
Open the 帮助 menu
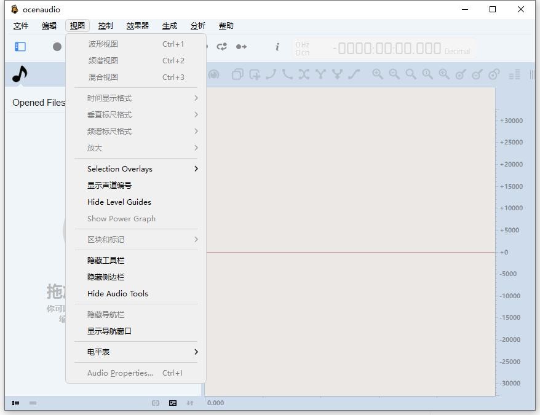click(226, 26)
